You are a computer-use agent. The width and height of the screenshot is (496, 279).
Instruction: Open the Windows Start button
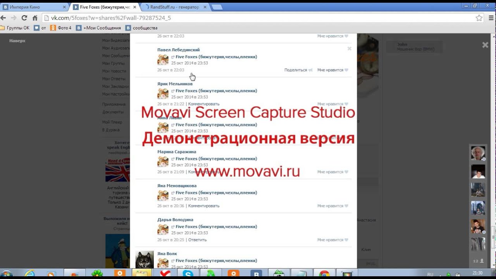click(x=6, y=274)
